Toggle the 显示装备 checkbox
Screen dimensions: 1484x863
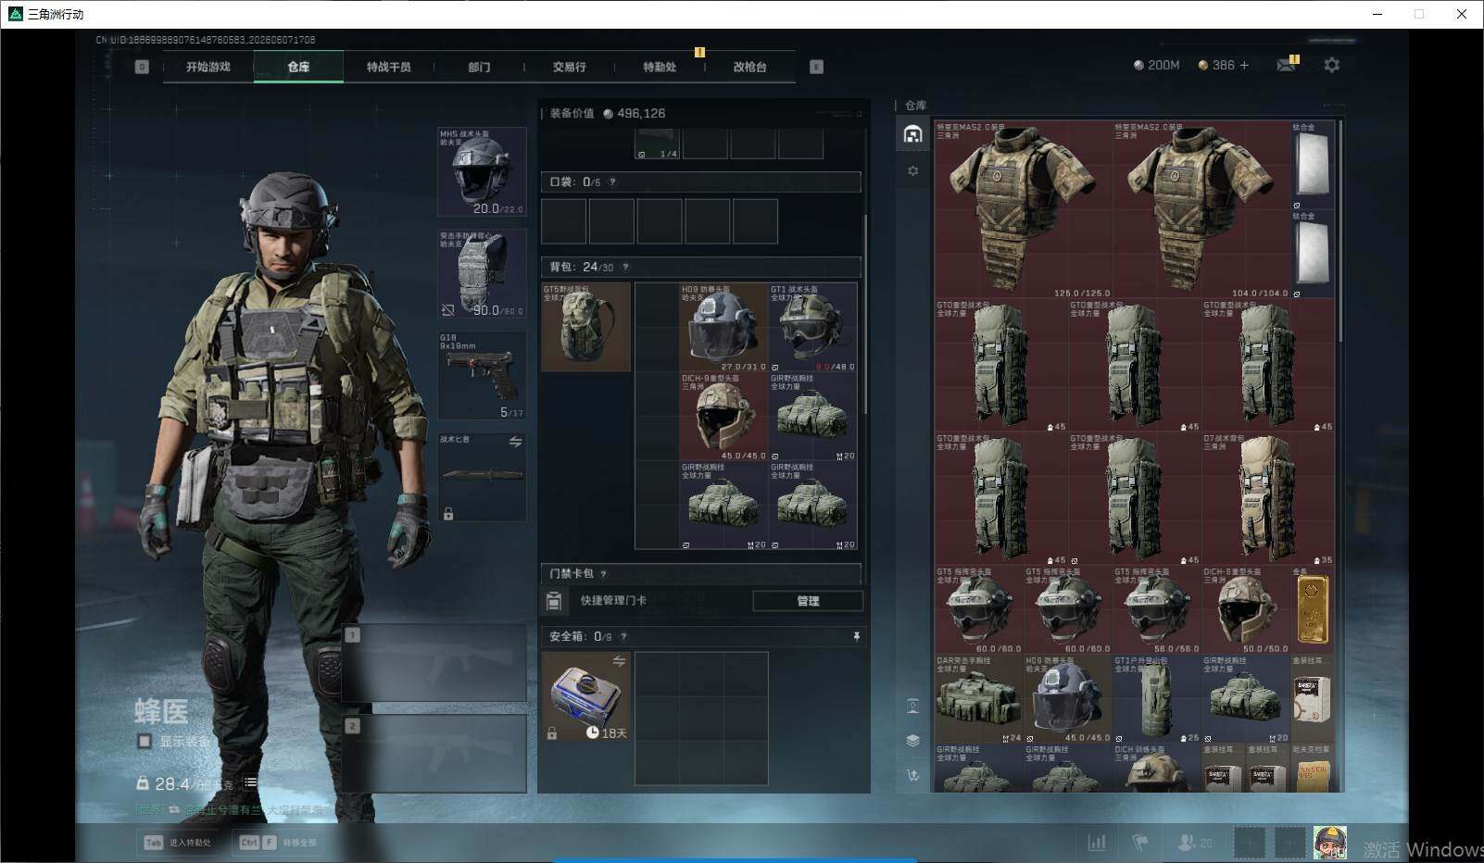click(x=145, y=742)
